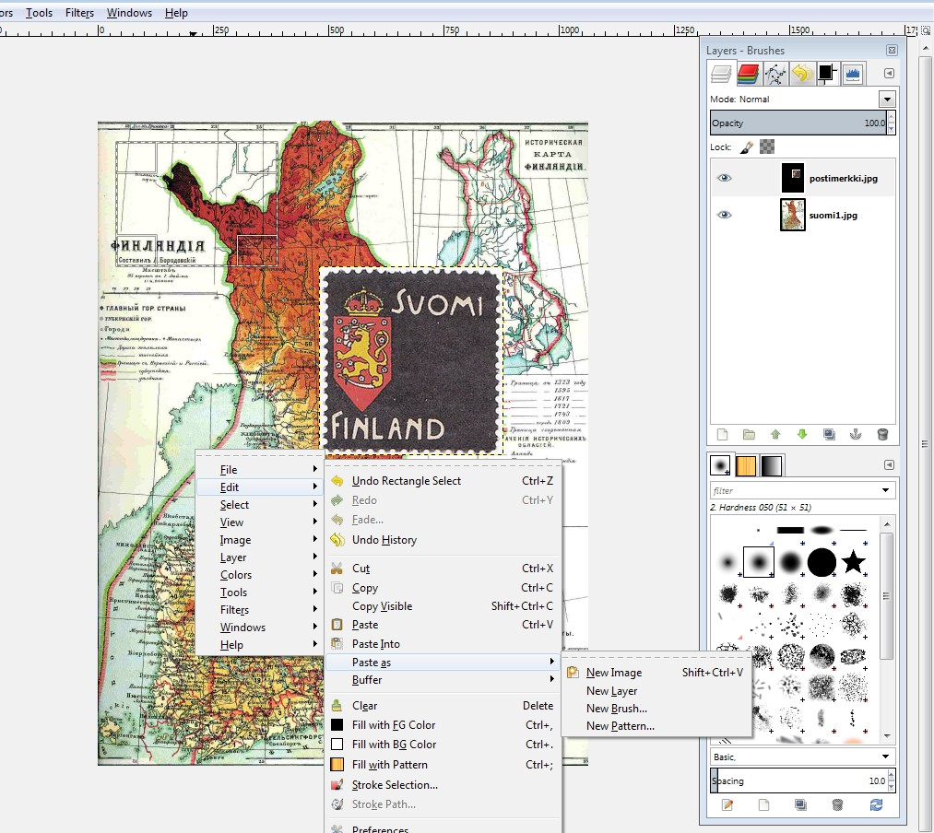
Task: Paste as New Pattern...
Action: (656, 726)
